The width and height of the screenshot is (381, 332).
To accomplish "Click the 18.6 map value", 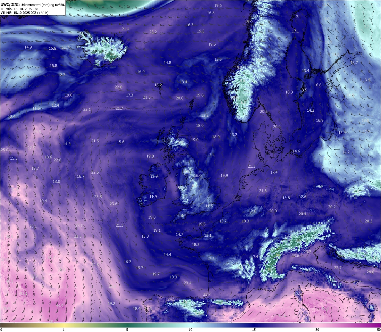I will click(x=48, y=157).
